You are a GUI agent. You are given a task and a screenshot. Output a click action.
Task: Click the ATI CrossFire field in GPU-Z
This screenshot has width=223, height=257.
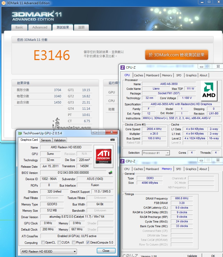coord(77,236)
